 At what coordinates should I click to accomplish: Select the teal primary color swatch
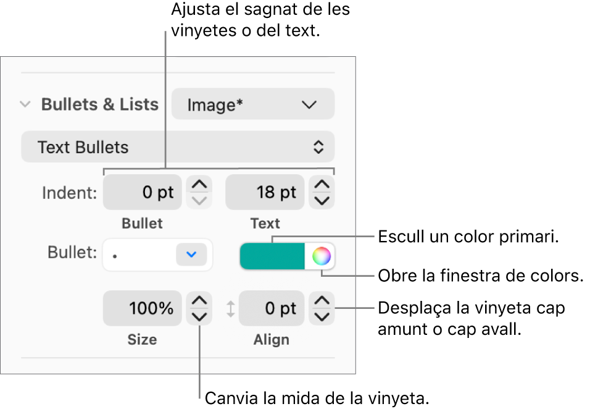272,256
